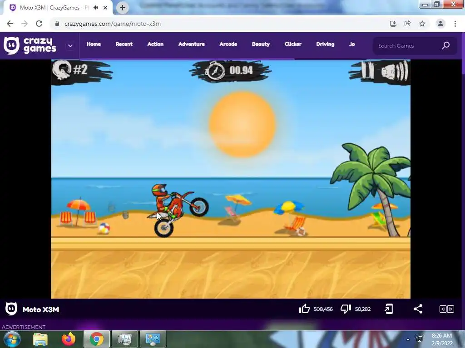This screenshot has width=465, height=348.
Task: Open the Beauty games category
Action: click(x=261, y=44)
